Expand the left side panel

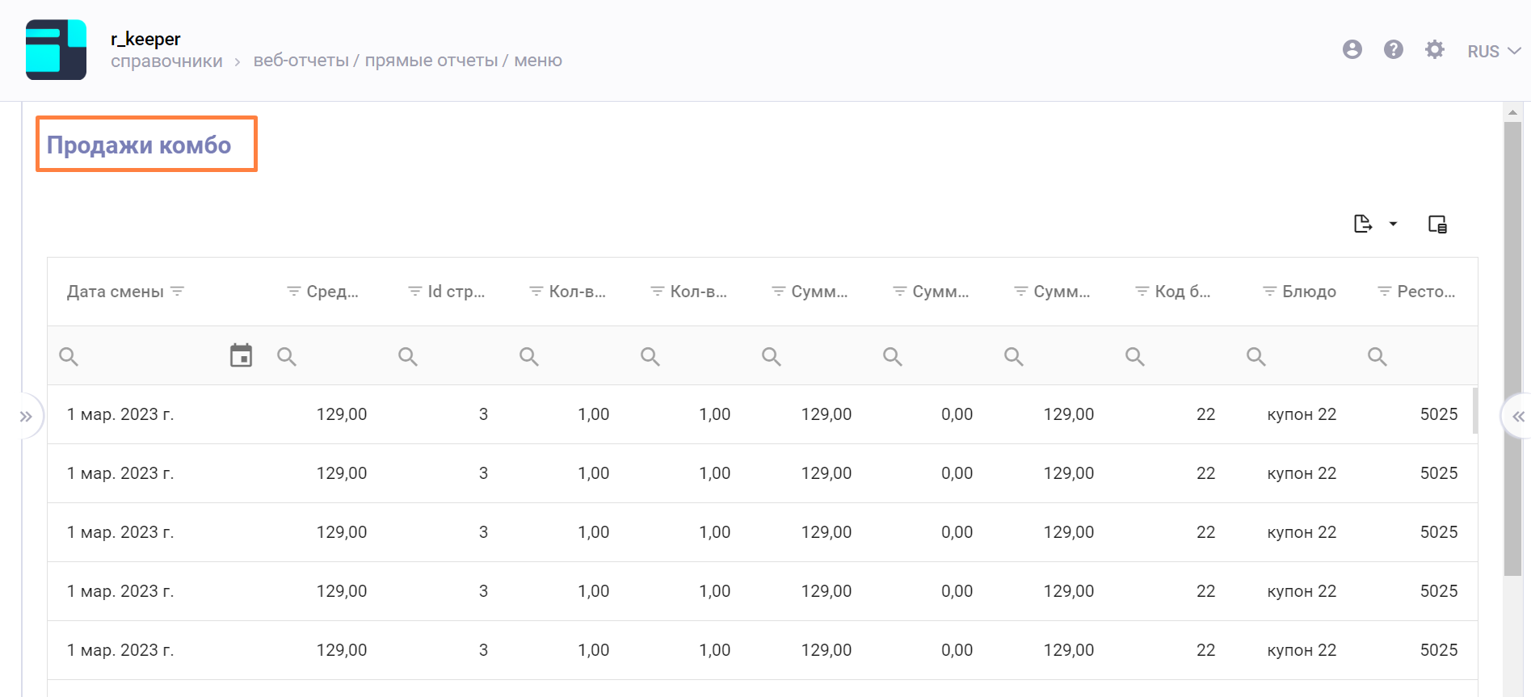point(26,417)
